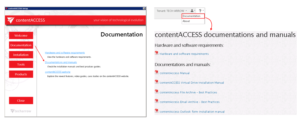The image size is (297, 125).
Task: Open contentACCESS Virtual Drive Installation Manual link
Action: (x=192, y=83)
